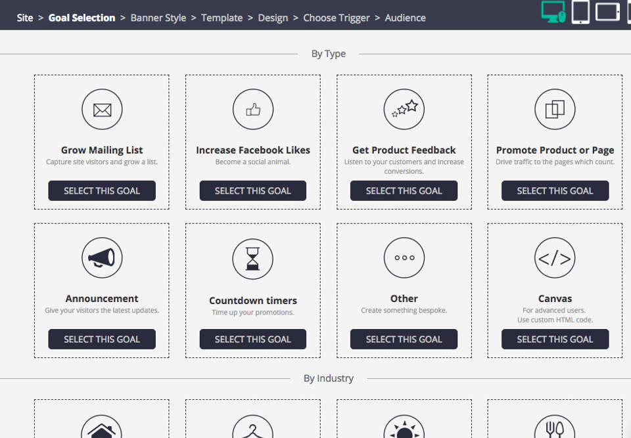This screenshot has height=438, width=631.
Task: Click the code brackets Canvas icon
Action: tap(555, 258)
